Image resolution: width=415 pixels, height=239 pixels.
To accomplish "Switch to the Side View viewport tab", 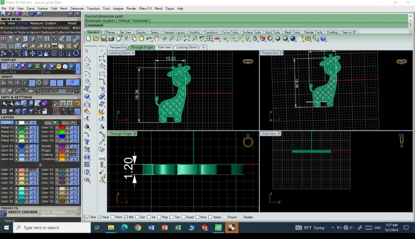I will (x=164, y=47).
